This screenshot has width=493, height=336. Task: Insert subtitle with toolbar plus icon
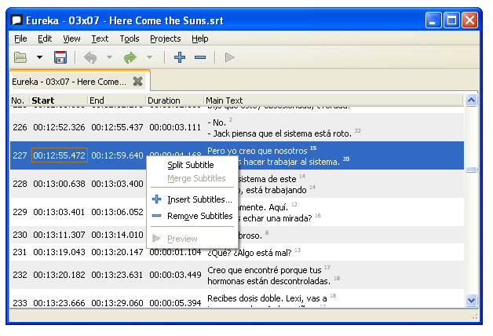180,57
